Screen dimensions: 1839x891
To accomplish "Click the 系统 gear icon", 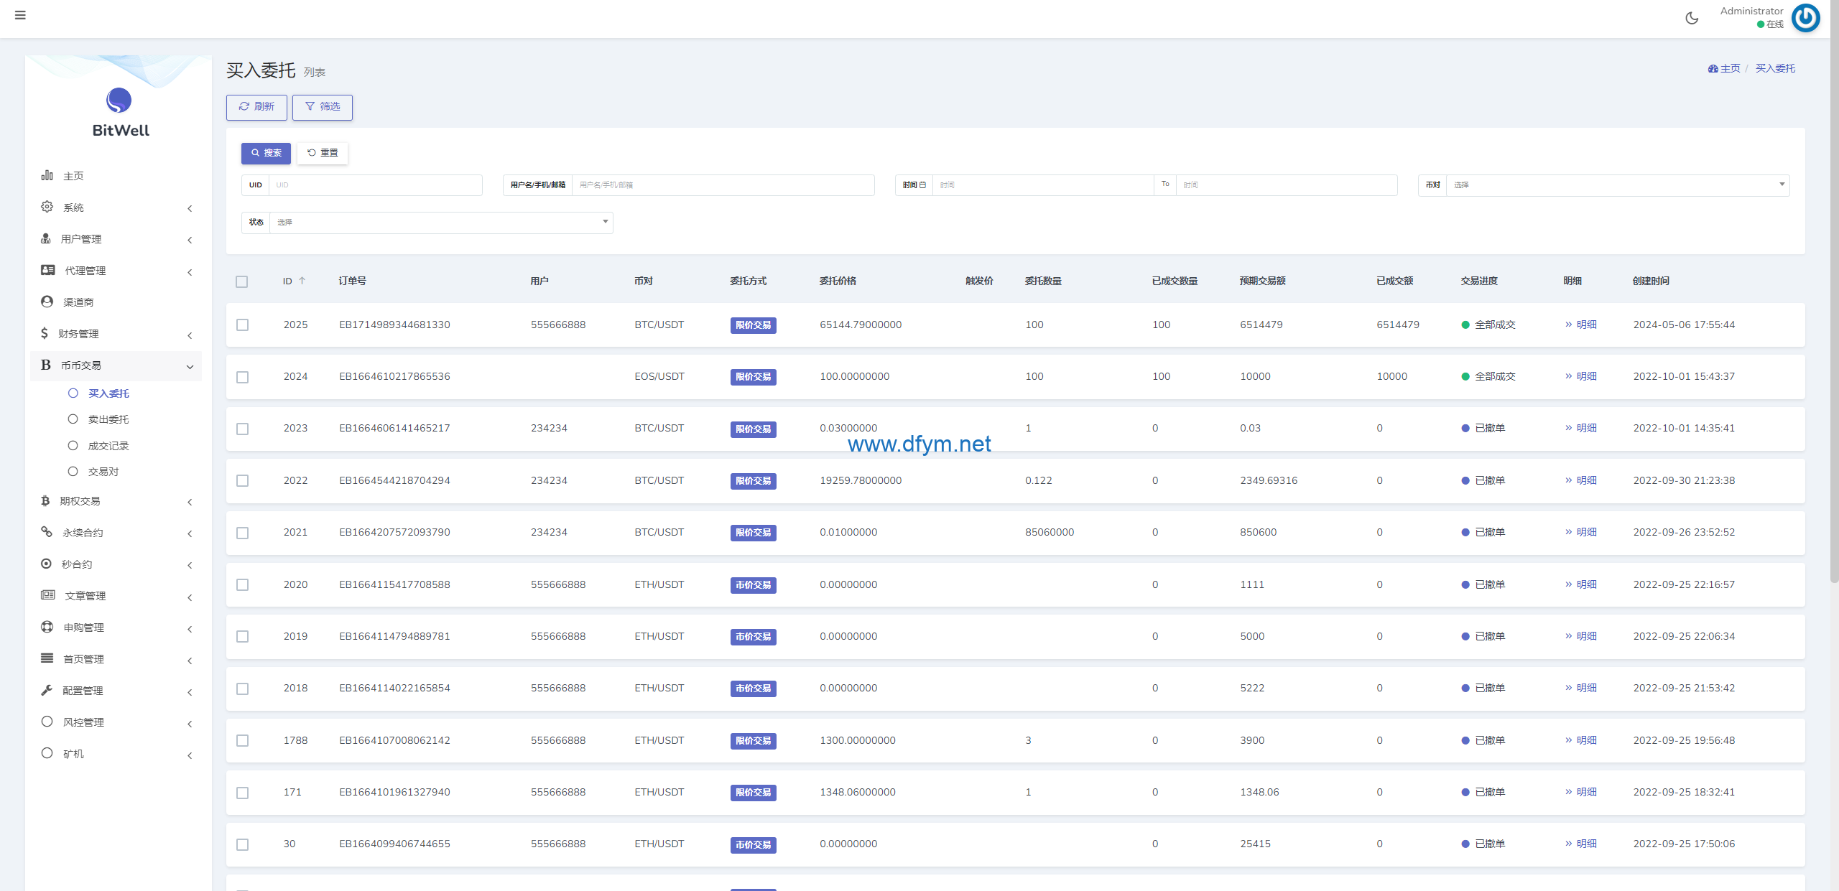I will pos(47,207).
